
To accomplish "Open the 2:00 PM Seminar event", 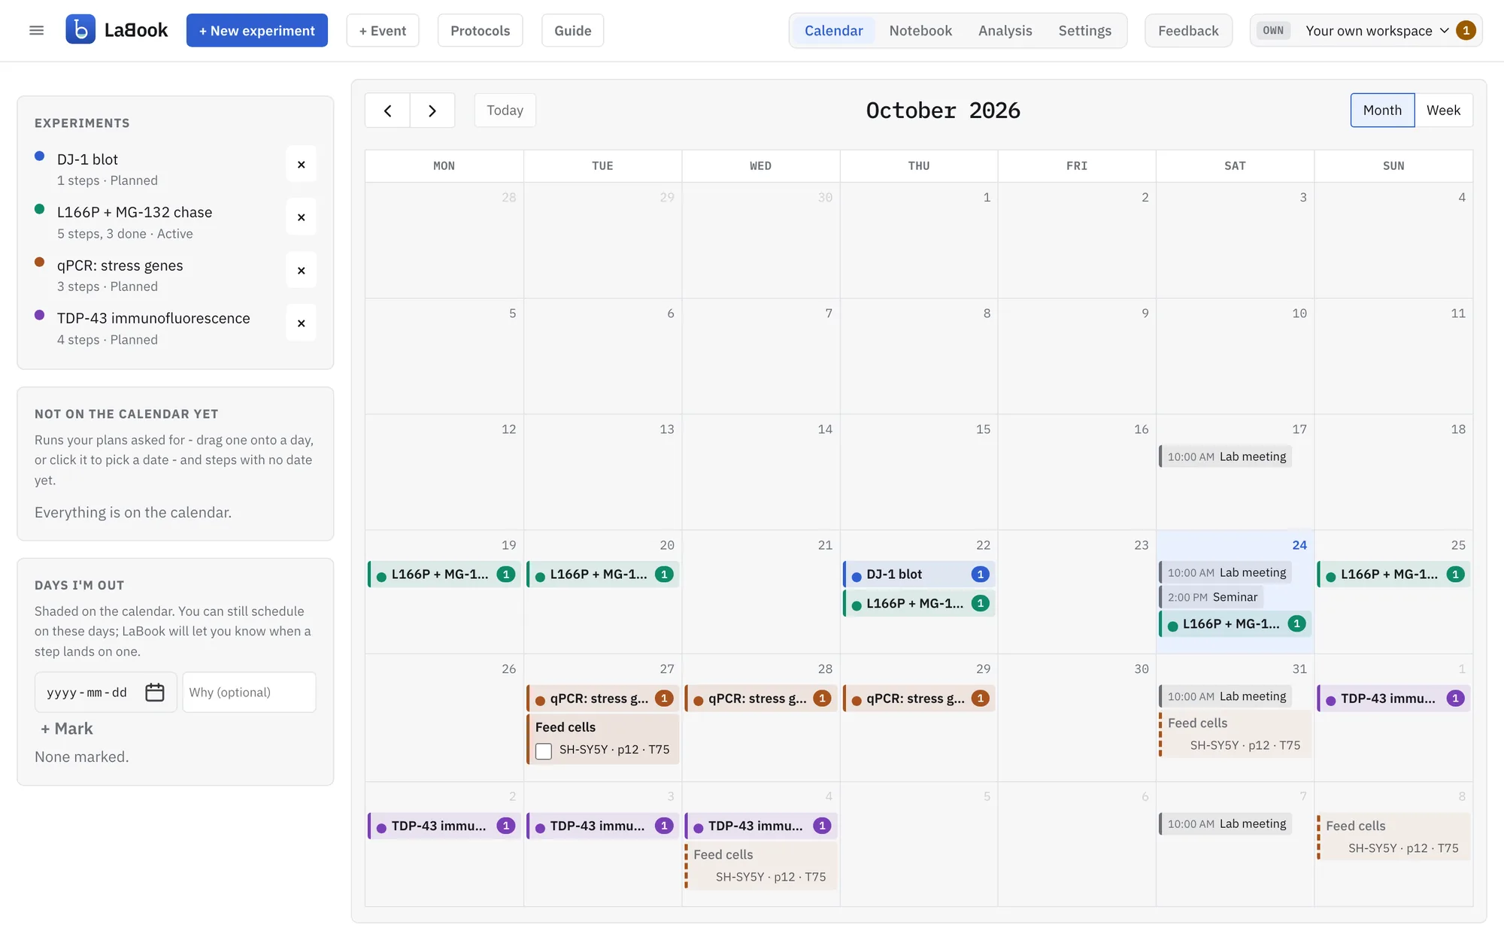I will pyautogui.click(x=1211, y=597).
